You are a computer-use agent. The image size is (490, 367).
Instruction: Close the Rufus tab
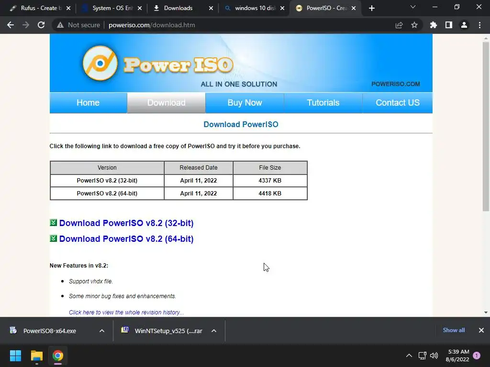(68, 8)
